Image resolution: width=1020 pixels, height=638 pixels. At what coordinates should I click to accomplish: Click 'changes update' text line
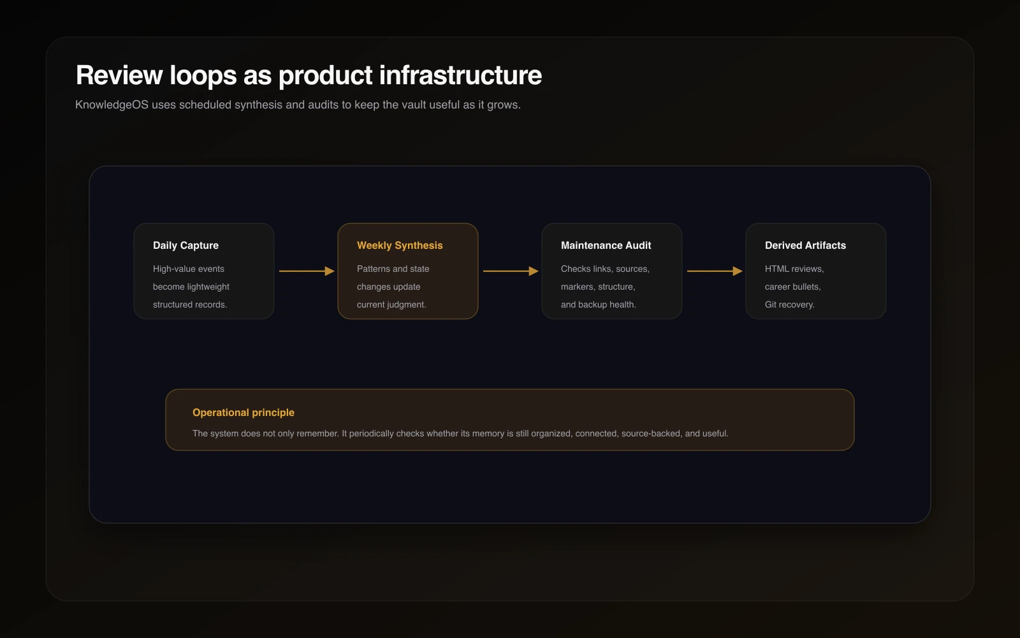[x=389, y=287]
